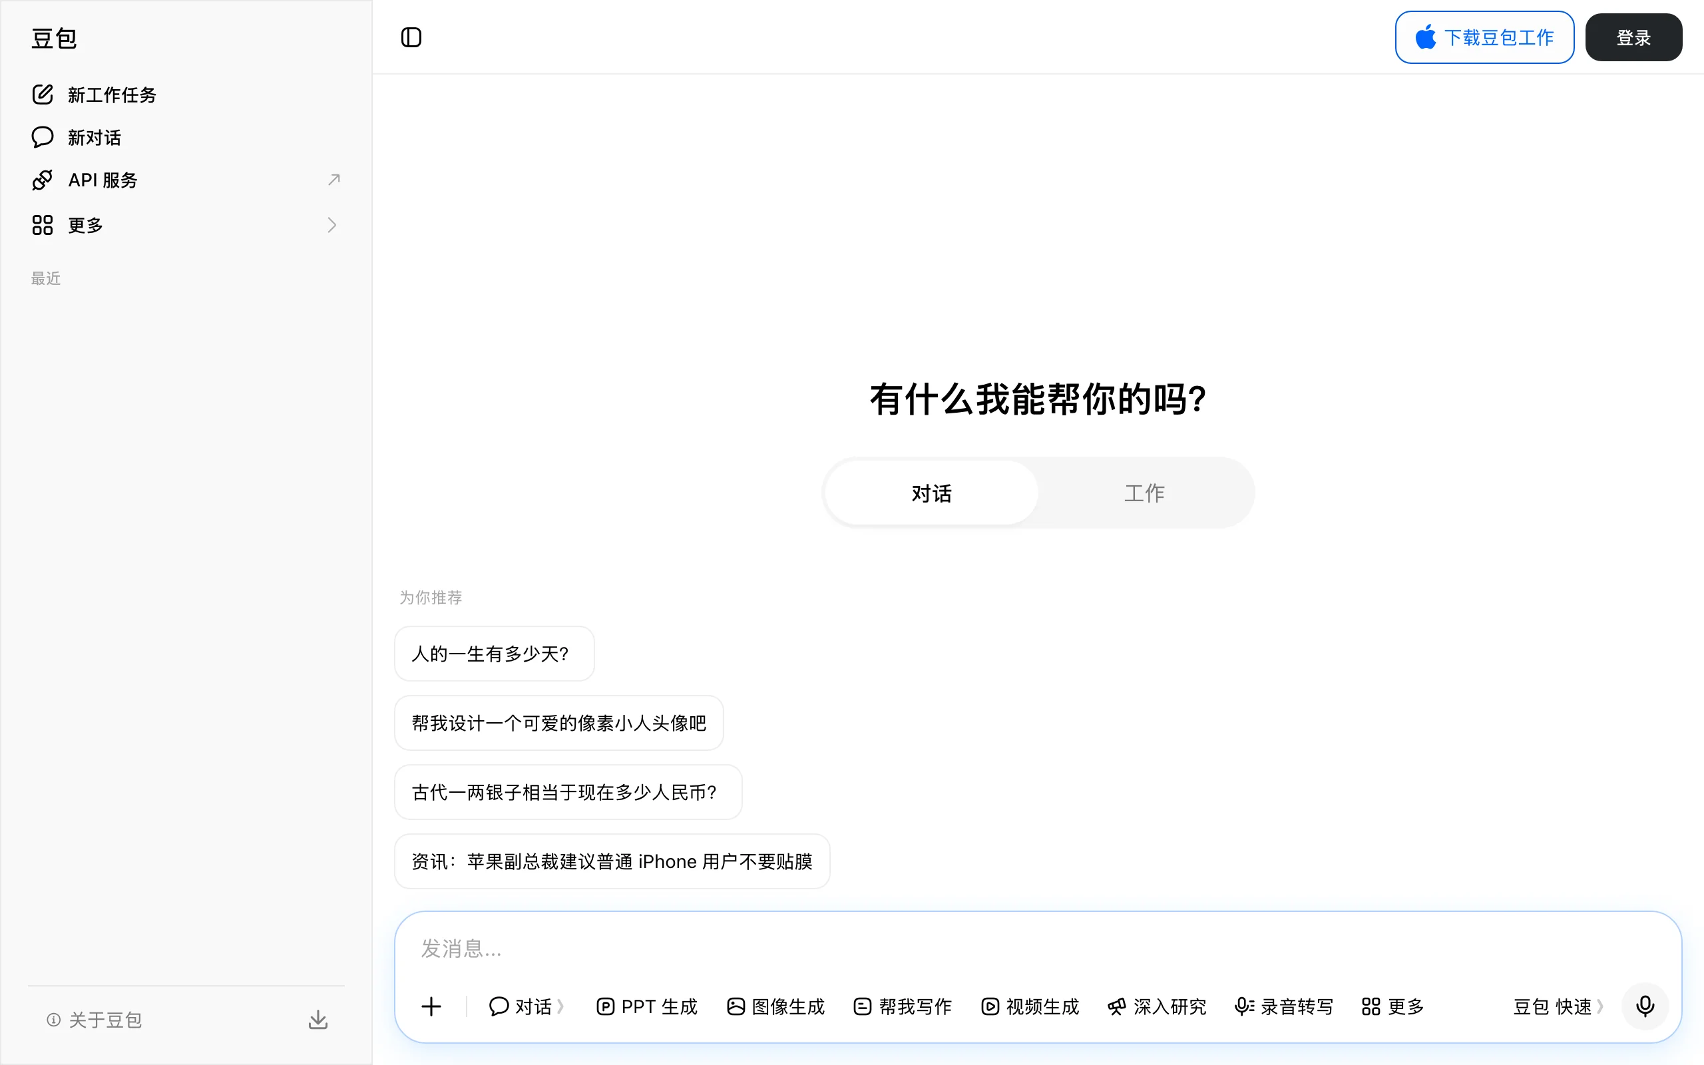Switch to the 对话 tab
1704x1065 pixels.
[931, 493]
